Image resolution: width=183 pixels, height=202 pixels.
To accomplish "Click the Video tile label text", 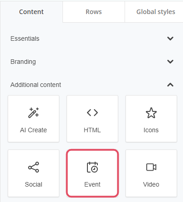I will coord(151,184).
